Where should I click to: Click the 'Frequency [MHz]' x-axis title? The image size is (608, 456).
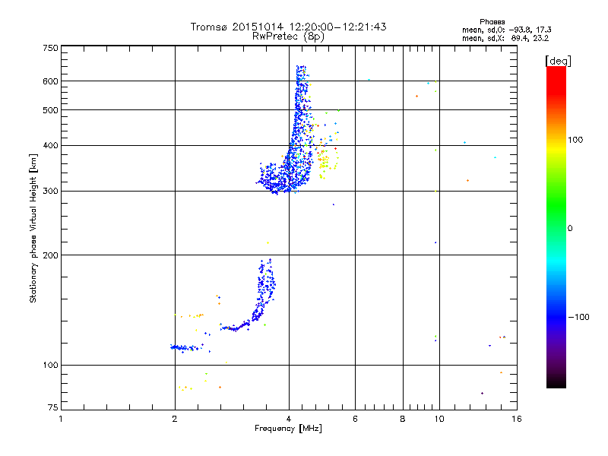pyautogui.click(x=288, y=429)
